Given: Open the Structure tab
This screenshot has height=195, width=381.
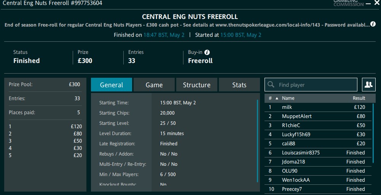Looking at the screenshot, I should point(196,85).
